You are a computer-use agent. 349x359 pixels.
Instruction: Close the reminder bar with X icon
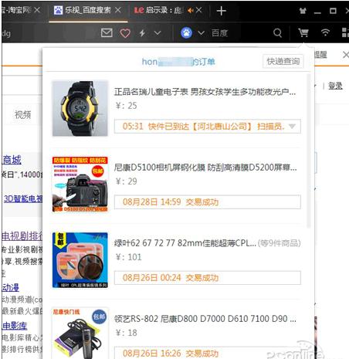coord(346,55)
